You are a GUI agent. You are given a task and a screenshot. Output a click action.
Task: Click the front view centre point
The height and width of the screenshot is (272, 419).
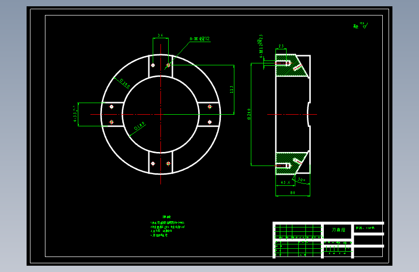click(x=160, y=114)
